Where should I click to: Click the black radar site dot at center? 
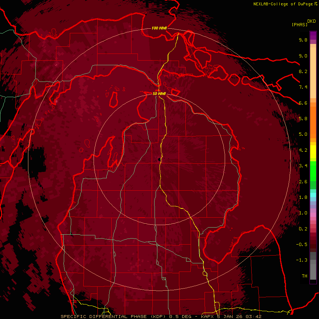pyautogui.click(x=159, y=159)
